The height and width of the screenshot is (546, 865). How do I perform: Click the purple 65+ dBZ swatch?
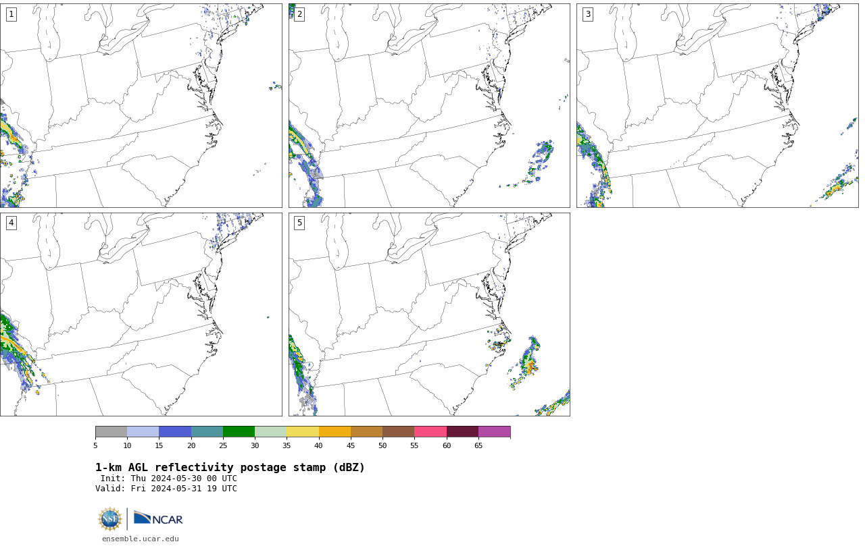click(494, 432)
